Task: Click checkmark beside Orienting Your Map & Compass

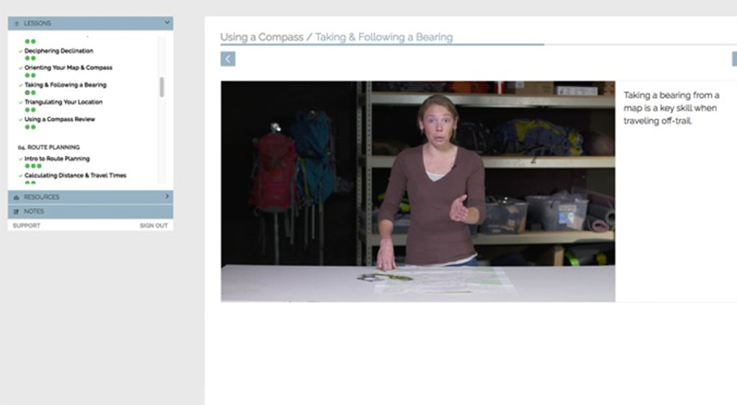Action: (20, 68)
